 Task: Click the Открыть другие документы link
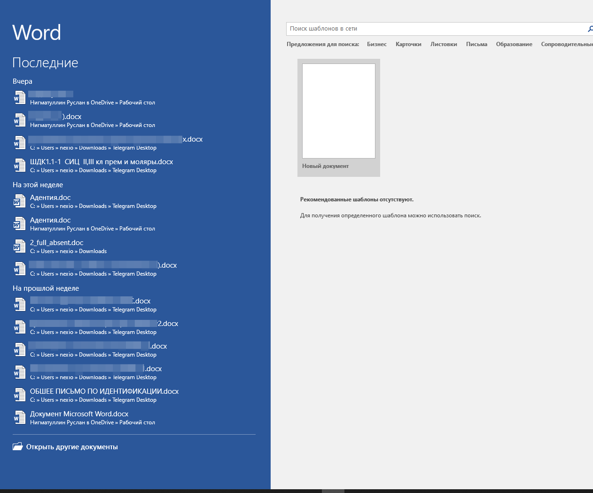click(72, 447)
